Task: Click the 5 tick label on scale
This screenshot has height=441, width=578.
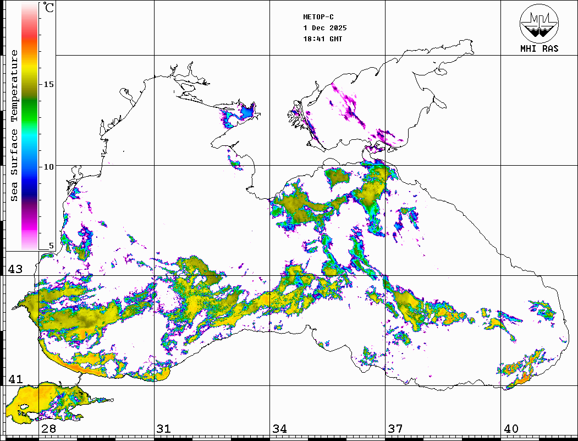Action: 51,246
